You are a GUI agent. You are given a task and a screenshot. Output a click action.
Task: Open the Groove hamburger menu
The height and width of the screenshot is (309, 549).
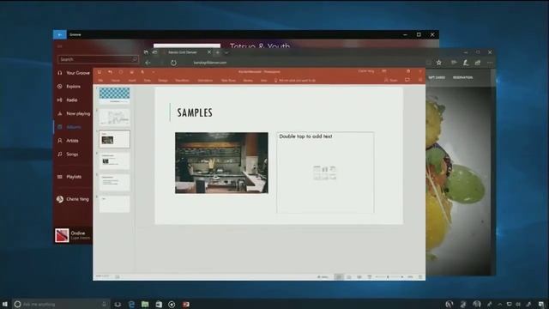pyautogui.click(x=59, y=45)
